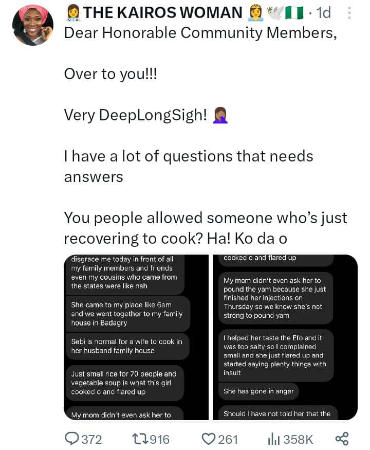Open THE KAIROS WOMAN profile name

(x=163, y=13)
